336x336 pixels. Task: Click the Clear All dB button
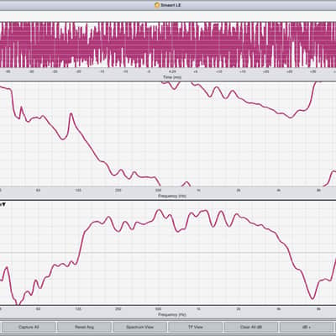coord(251,327)
